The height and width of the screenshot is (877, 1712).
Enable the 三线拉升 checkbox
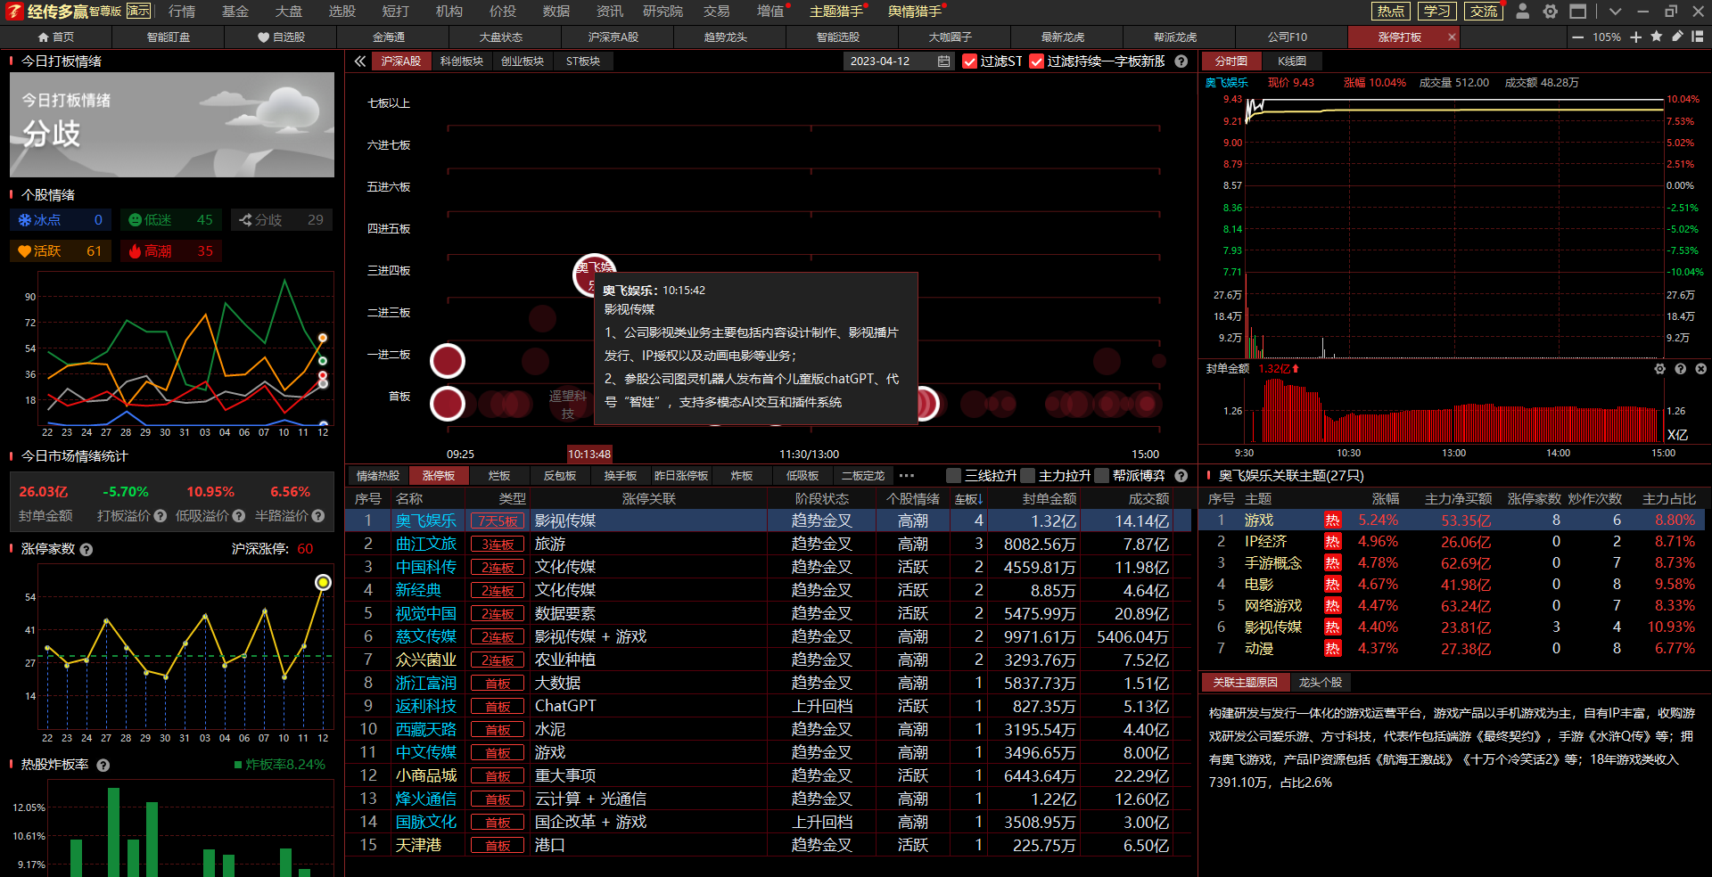click(953, 475)
